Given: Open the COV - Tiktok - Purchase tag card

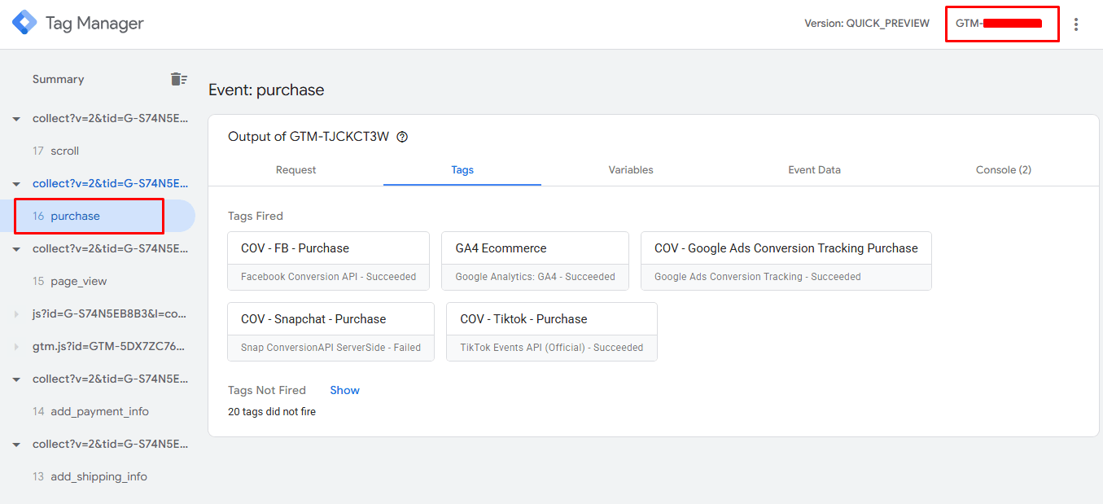Looking at the screenshot, I should (552, 331).
